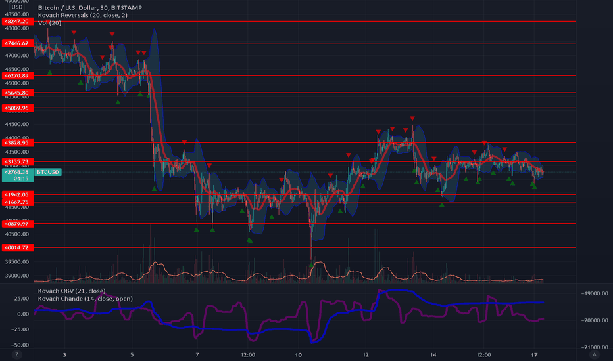
Task: Select the 46270.89 horizontal line price label
Action: point(18,75)
